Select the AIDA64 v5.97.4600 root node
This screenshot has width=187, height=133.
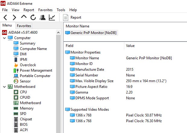23,32
